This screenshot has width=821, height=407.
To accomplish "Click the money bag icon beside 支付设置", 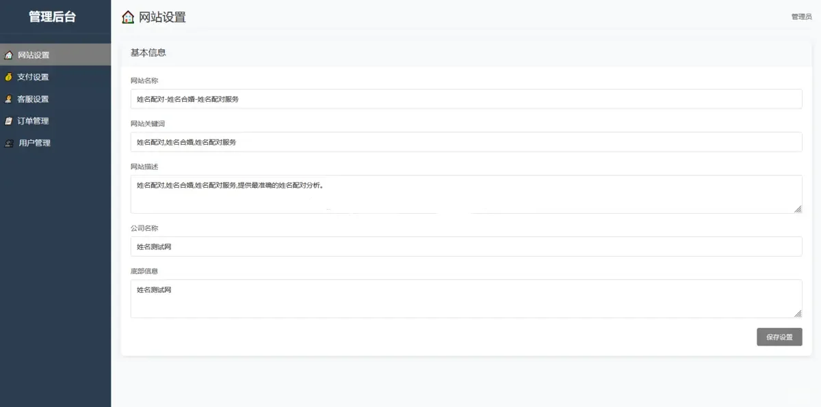I will click(9, 77).
